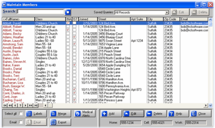The height and width of the screenshot is (128, 215).
Task: Click the joined date 5/13/2001
Action: 90,41
